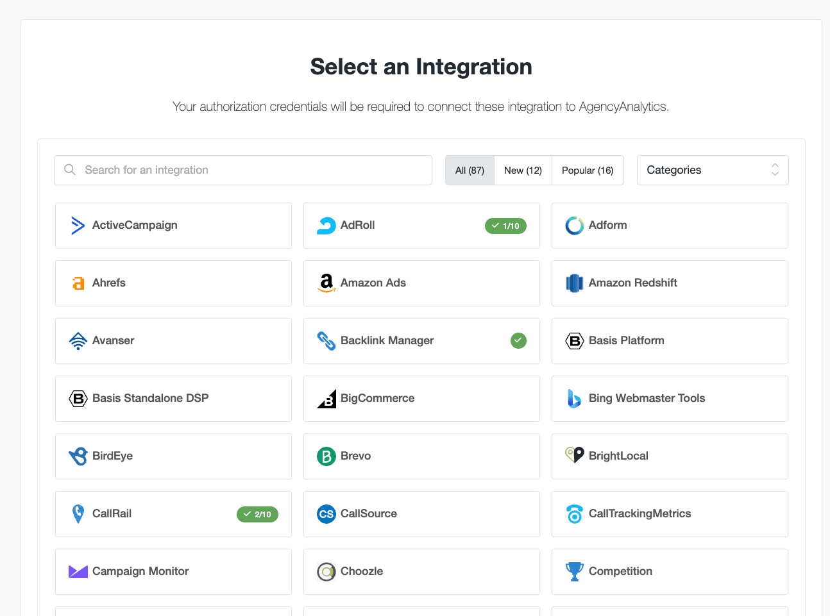Click the Categories up-down chevron arrows
The image size is (830, 616).
(775, 170)
